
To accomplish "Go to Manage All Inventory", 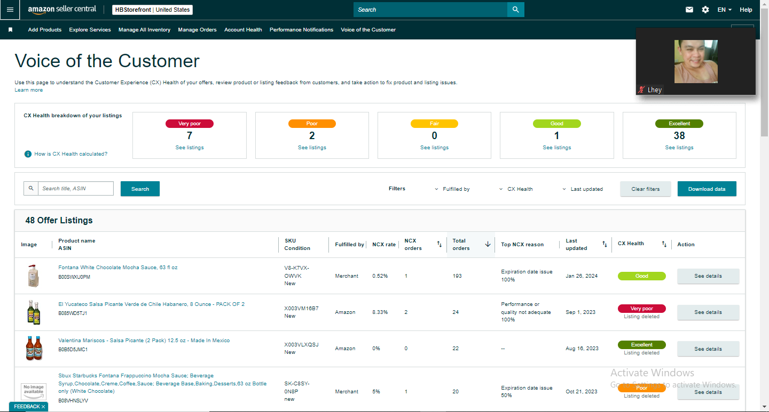I will pos(144,30).
